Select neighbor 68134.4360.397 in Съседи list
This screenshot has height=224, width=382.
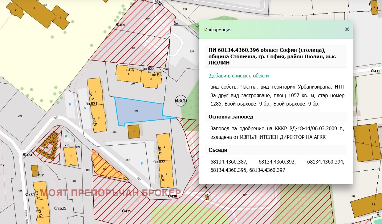(267, 170)
